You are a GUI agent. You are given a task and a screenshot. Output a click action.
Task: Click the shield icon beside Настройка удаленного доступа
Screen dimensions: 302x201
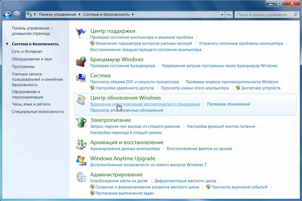pyautogui.click(x=92, y=88)
